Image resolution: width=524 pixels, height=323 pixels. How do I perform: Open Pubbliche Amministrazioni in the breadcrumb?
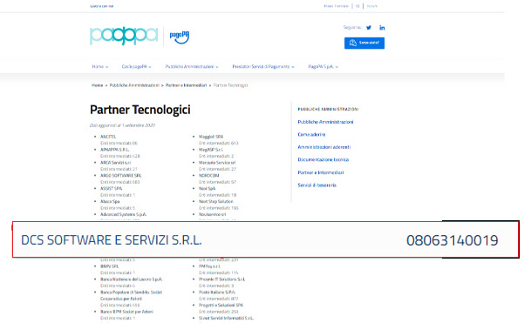tap(134, 85)
